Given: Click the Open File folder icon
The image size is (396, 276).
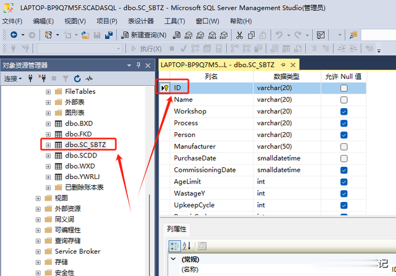Looking at the screenshot, I should click(x=85, y=35).
